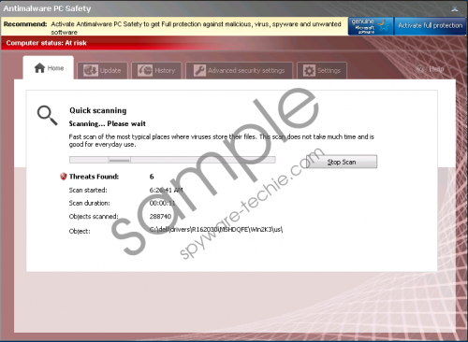Click the Antimalware PC Safety window title
Image resolution: width=468 pixels, height=342 pixels.
coord(47,8)
